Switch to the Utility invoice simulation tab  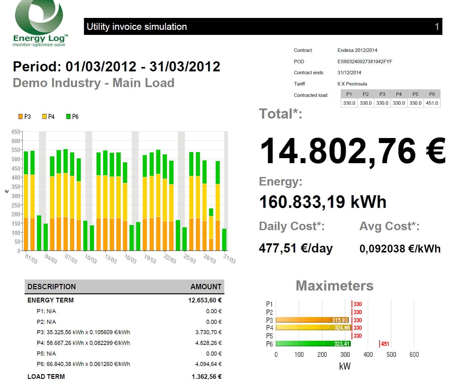click(x=137, y=27)
